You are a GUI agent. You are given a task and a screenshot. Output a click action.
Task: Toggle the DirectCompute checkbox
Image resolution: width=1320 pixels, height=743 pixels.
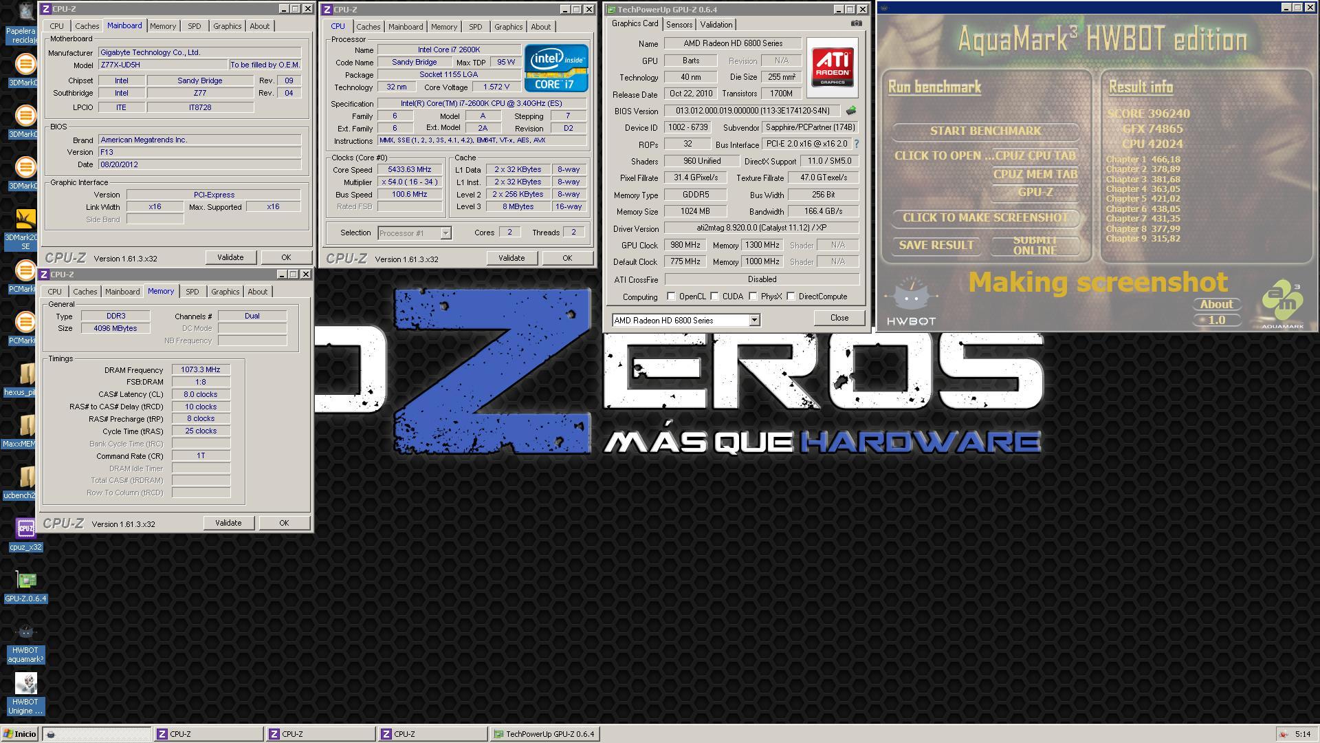tap(791, 297)
